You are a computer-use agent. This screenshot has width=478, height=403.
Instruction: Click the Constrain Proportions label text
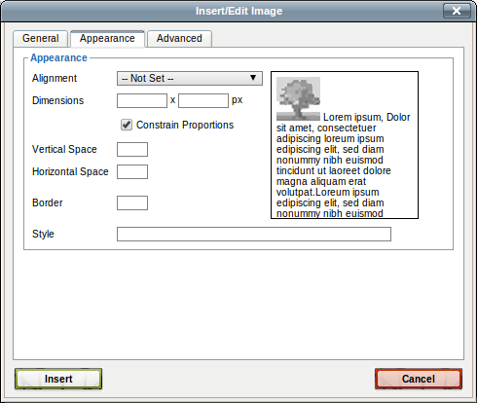tap(185, 125)
